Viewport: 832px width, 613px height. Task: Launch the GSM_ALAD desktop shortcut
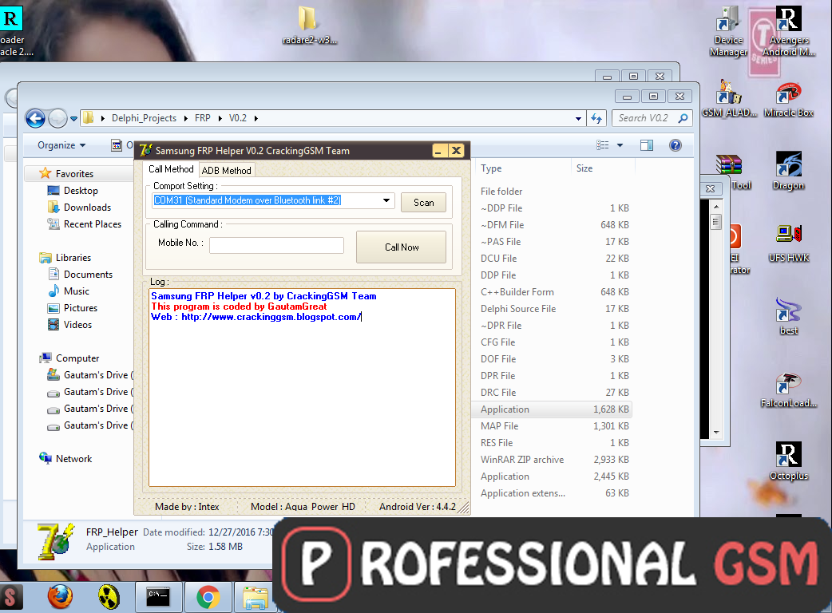pyautogui.click(x=729, y=99)
